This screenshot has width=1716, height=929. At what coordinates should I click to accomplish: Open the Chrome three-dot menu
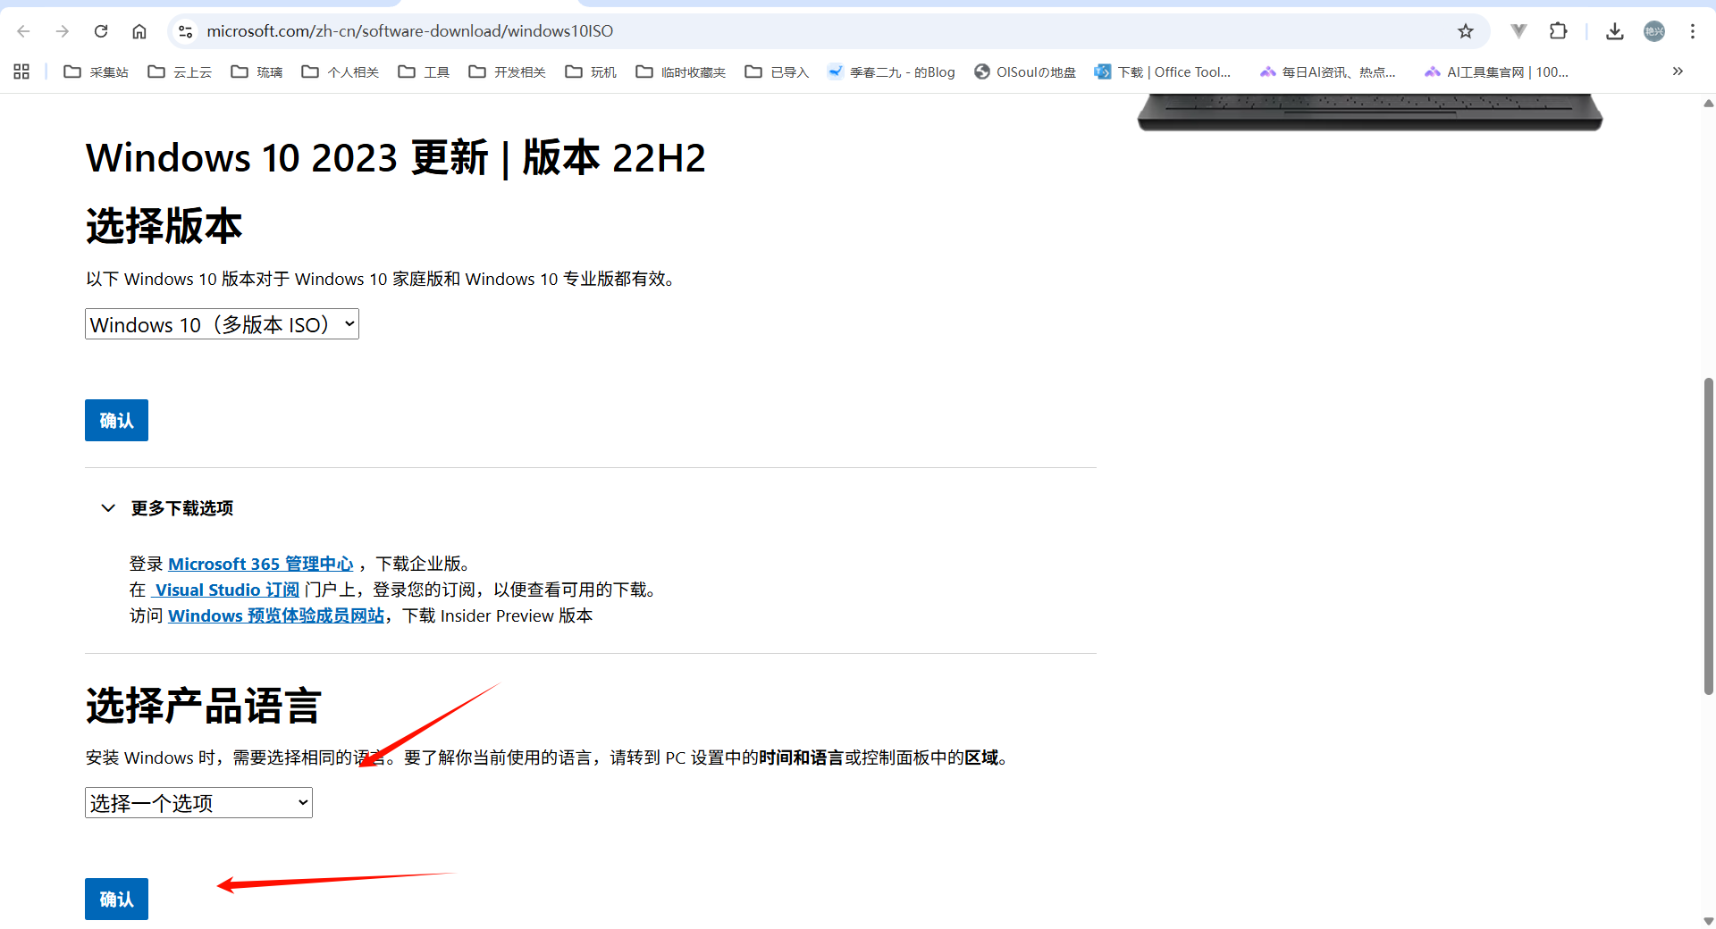tap(1692, 31)
